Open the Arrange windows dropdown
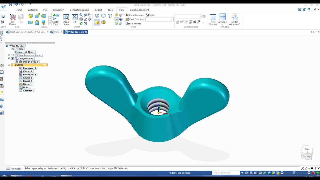Screen dimensions: 320x180 (x=222, y=19)
